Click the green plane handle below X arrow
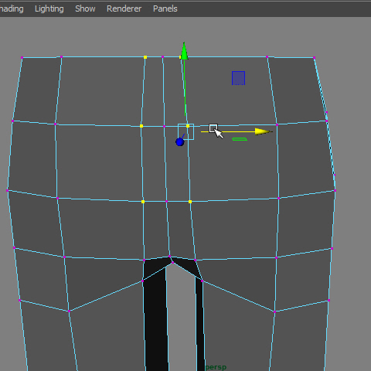This screenshot has width=371, height=371. click(240, 139)
